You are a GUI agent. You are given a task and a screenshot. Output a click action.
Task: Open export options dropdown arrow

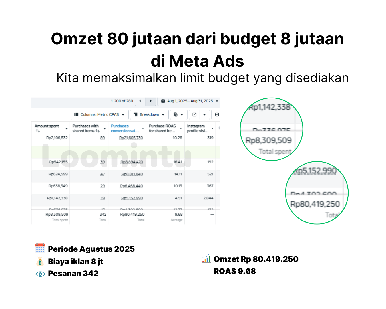click(x=204, y=114)
